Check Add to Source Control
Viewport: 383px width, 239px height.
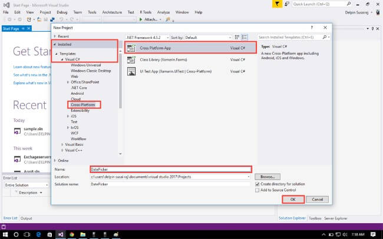click(x=257, y=190)
